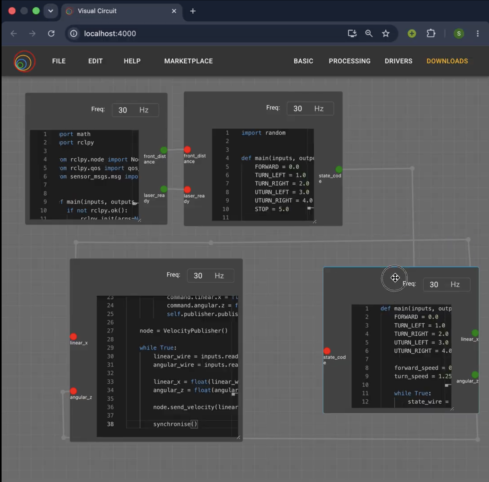Click the Visual Circuit logo icon

pyautogui.click(x=24, y=61)
